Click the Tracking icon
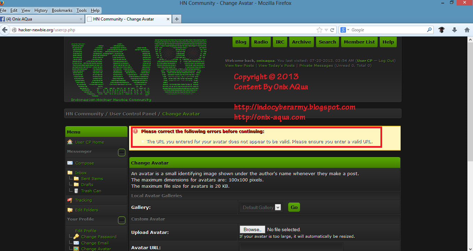The height and width of the screenshot is (251, 473). (70, 200)
